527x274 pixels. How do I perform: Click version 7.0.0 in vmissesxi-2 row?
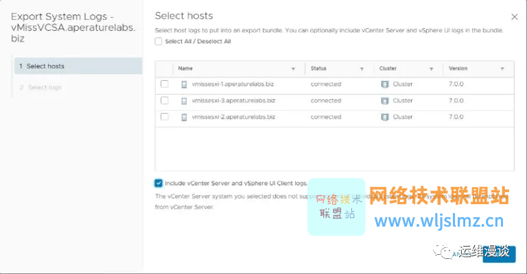(456, 117)
